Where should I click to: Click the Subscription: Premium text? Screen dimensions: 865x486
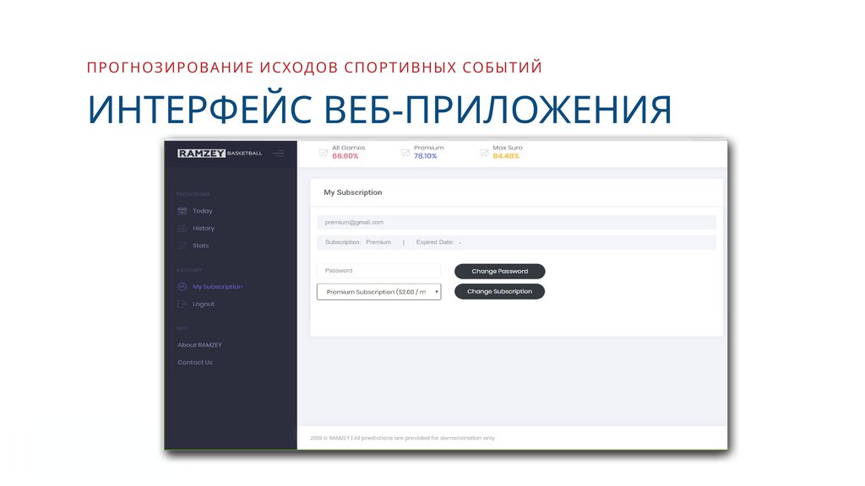coord(358,242)
